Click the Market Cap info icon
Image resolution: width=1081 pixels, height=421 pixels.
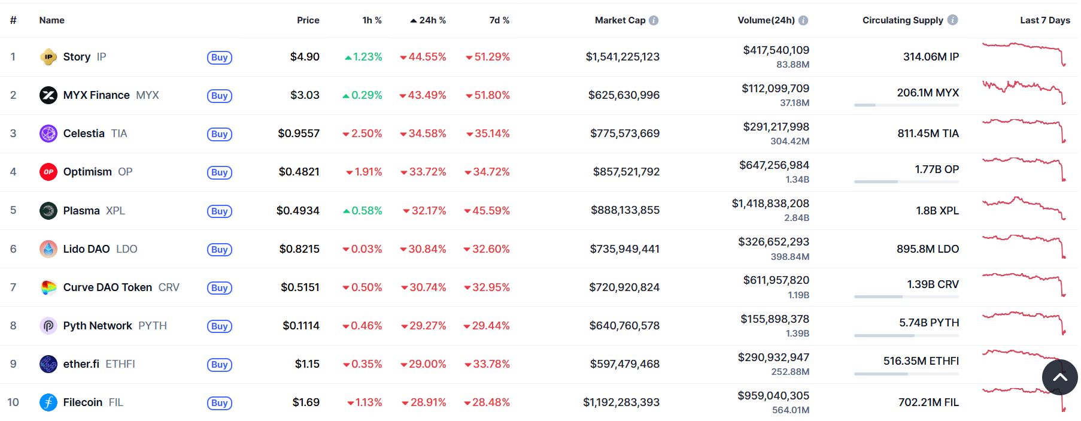click(654, 20)
